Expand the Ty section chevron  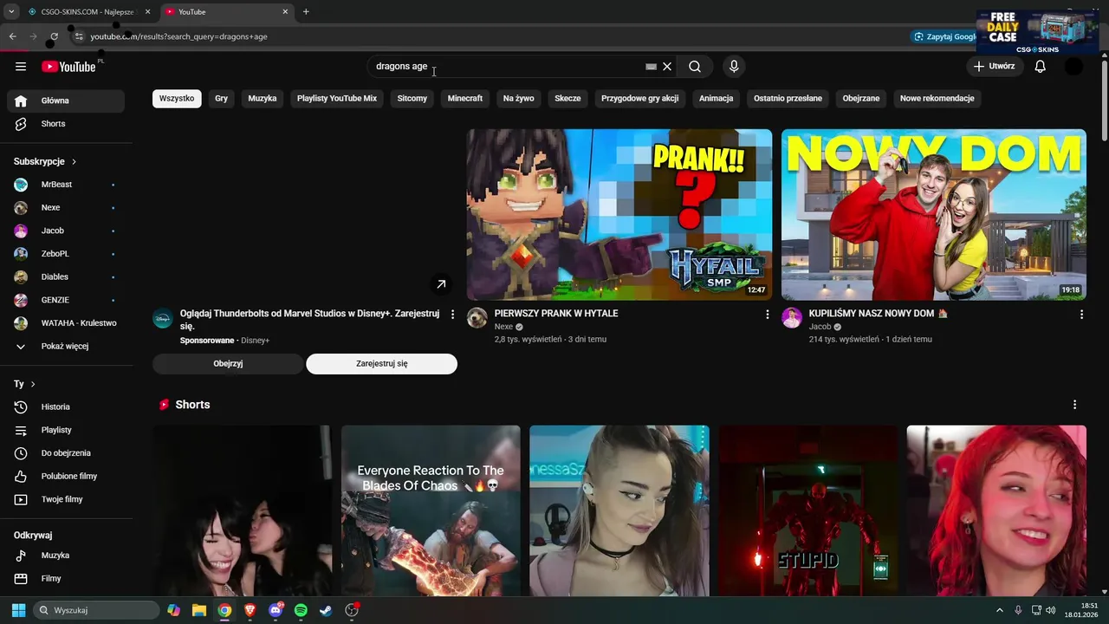pos(33,384)
